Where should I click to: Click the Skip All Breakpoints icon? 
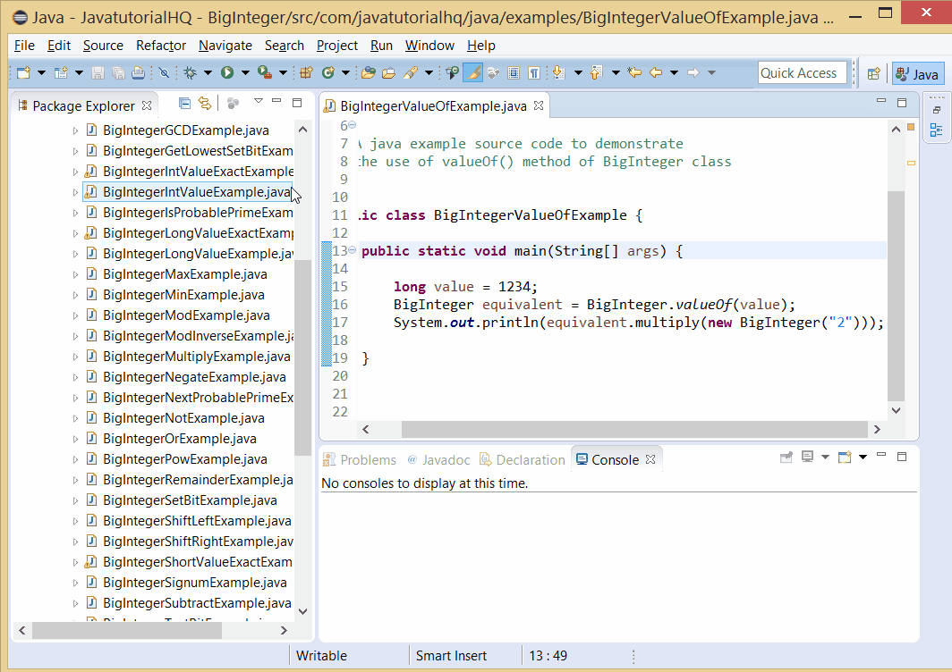[163, 72]
